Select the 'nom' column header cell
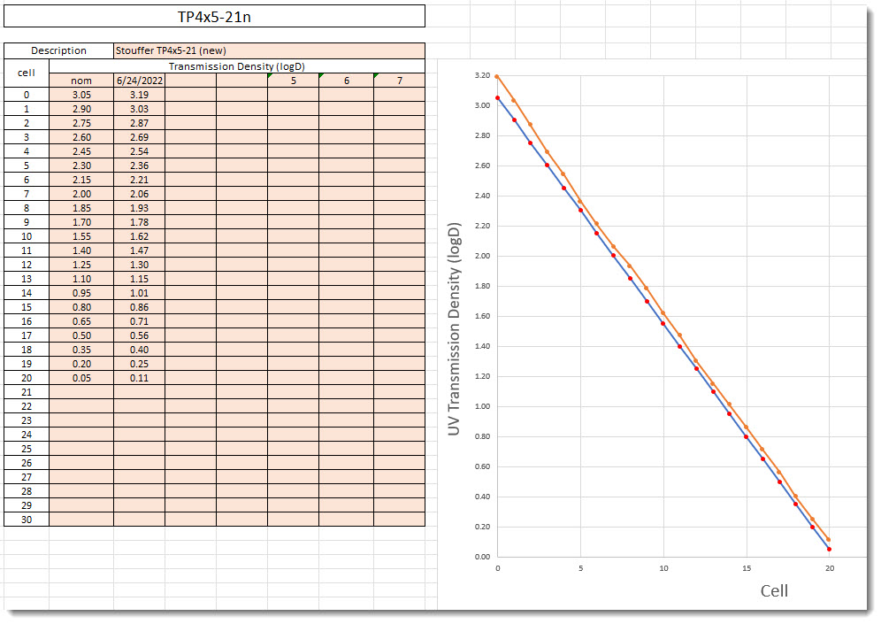The width and height of the screenshot is (881, 624). click(81, 81)
